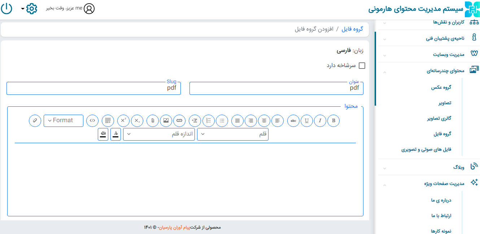The width and height of the screenshot is (480, 234).
Task: Click into the Slug input field
Action: [x=93, y=88]
